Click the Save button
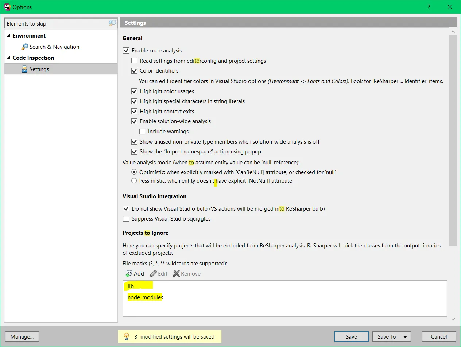The width and height of the screenshot is (461, 347). click(351, 336)
